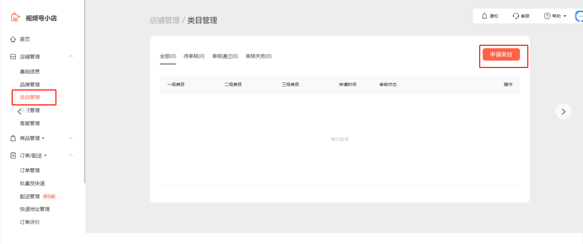Contact 客服 via the headset icon
The width and height of the screenshot is (583, 244).
coord(516,16)
